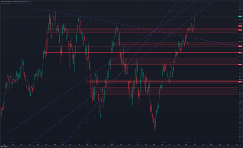
Task: Click the green current-price label on price axis
Action: click(240, 16)
